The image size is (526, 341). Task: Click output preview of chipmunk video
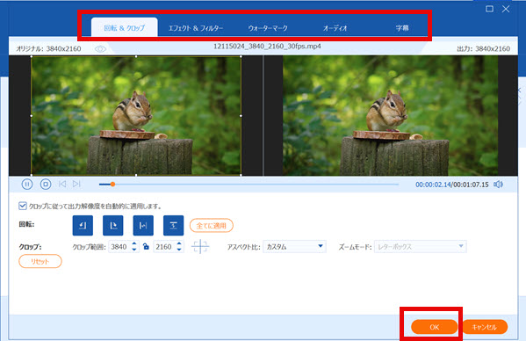click(391, 116)
